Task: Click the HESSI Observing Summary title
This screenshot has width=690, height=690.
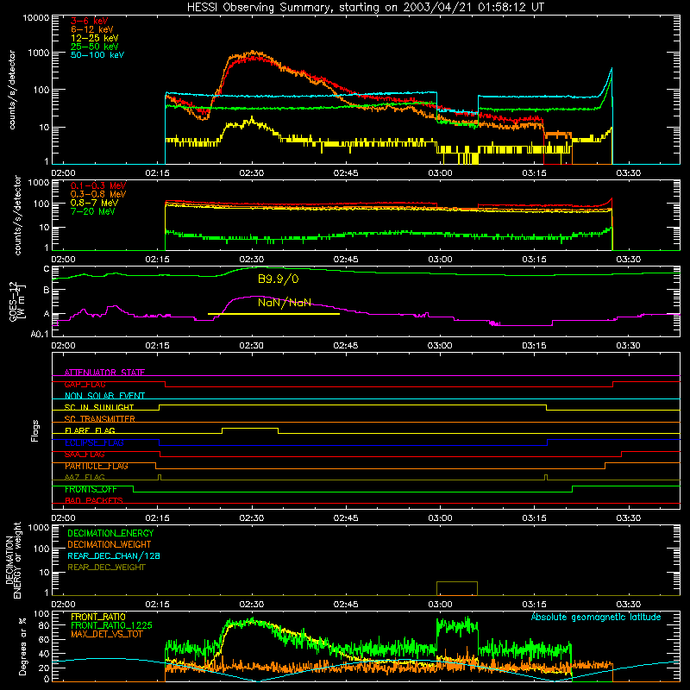Action: (x=365, y=8)
